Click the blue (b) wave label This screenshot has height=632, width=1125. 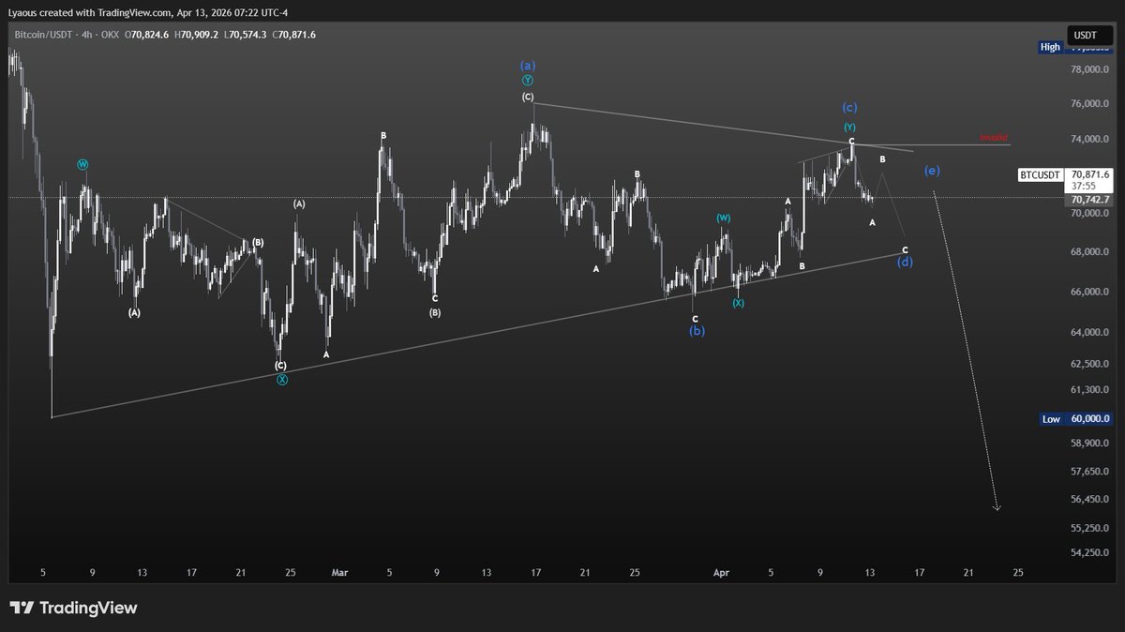pyautogui.click(x=697, y=331)
